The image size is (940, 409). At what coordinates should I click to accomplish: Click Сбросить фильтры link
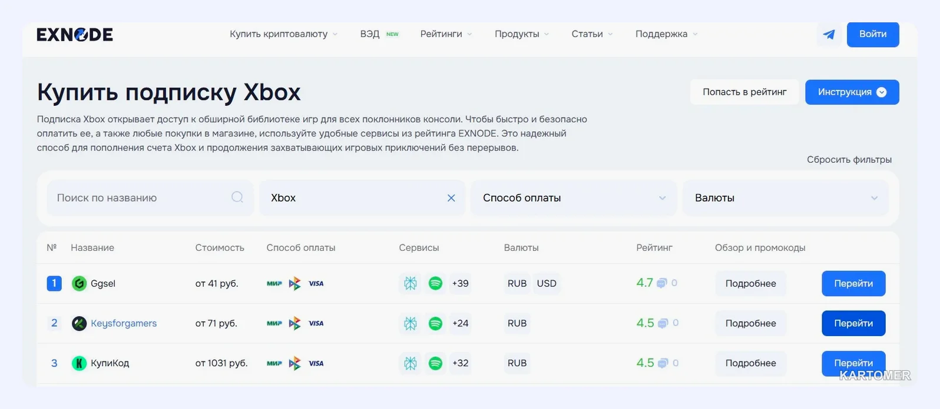pyautogui.click(x=849, y=160)
